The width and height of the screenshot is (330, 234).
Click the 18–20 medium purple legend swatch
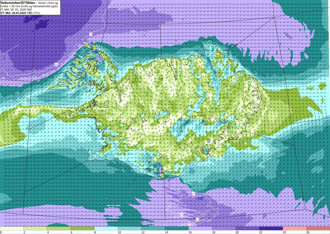pyautogui.click(x=224, y=228)
